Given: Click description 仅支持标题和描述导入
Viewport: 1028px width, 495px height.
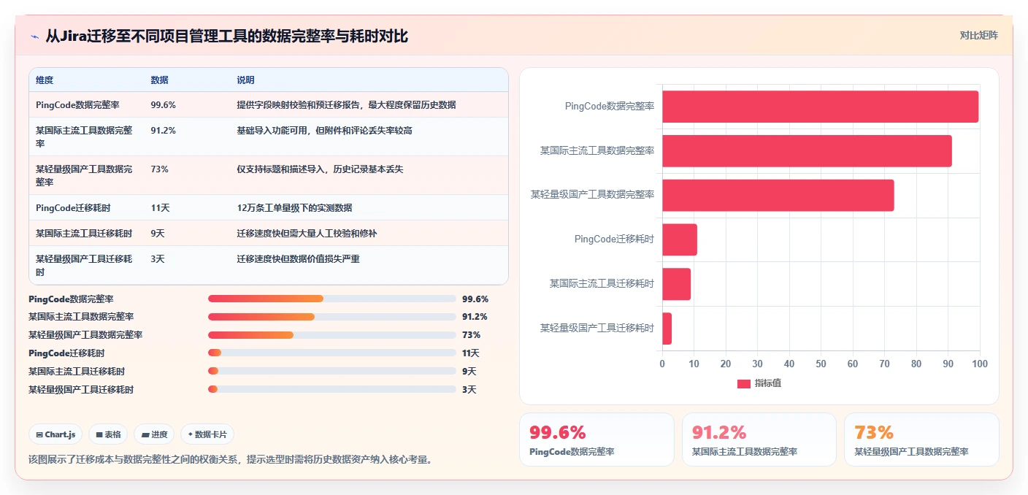Looking at the screenshot, I should click(x=320, y=169).
